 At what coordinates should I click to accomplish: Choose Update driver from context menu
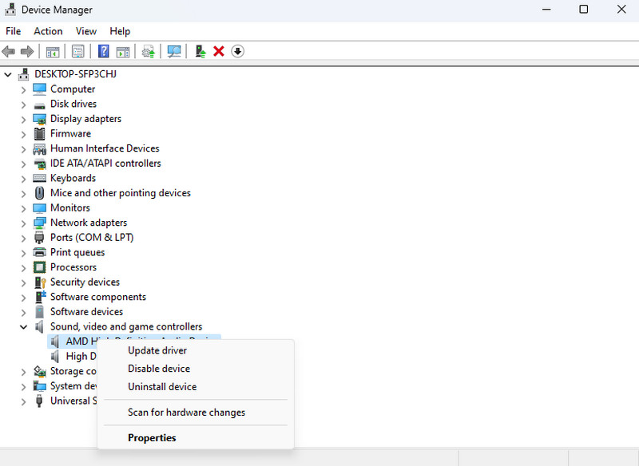coord(157,350)
